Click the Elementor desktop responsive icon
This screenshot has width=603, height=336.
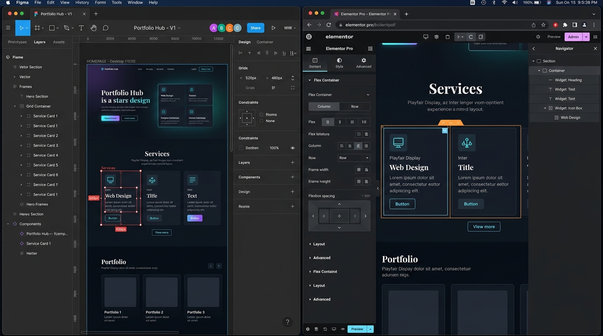point(426,37)
